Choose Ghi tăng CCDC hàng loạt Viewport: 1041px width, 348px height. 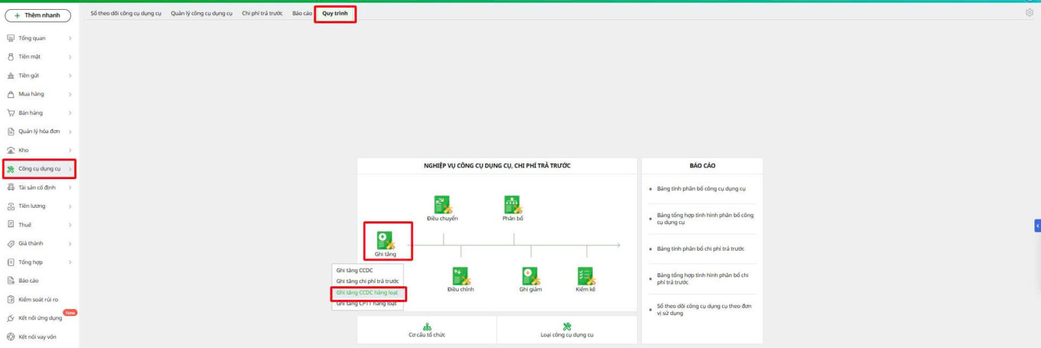[367, 293]
